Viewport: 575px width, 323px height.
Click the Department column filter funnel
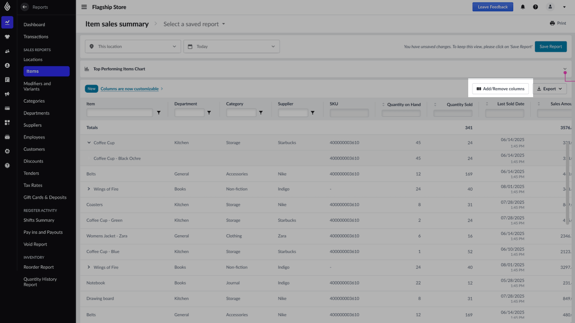[209, 113]
